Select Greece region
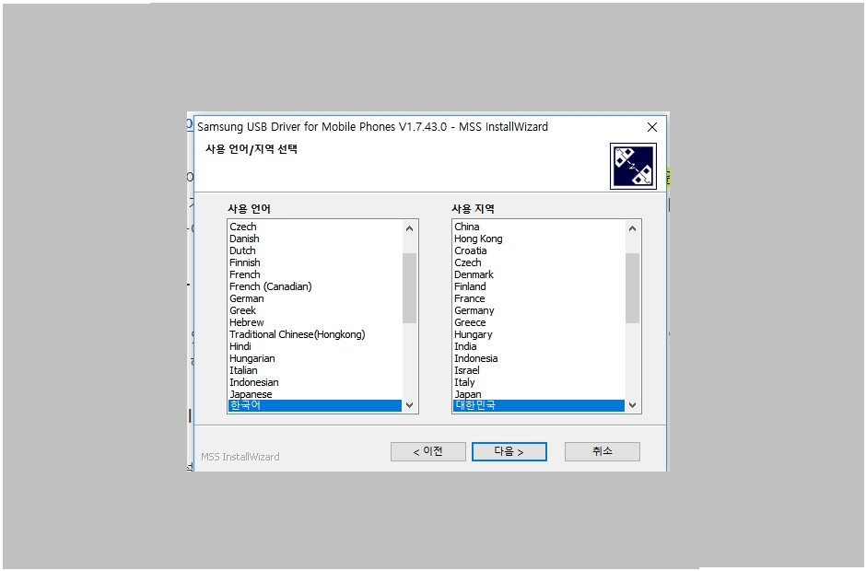 [539, 322]
